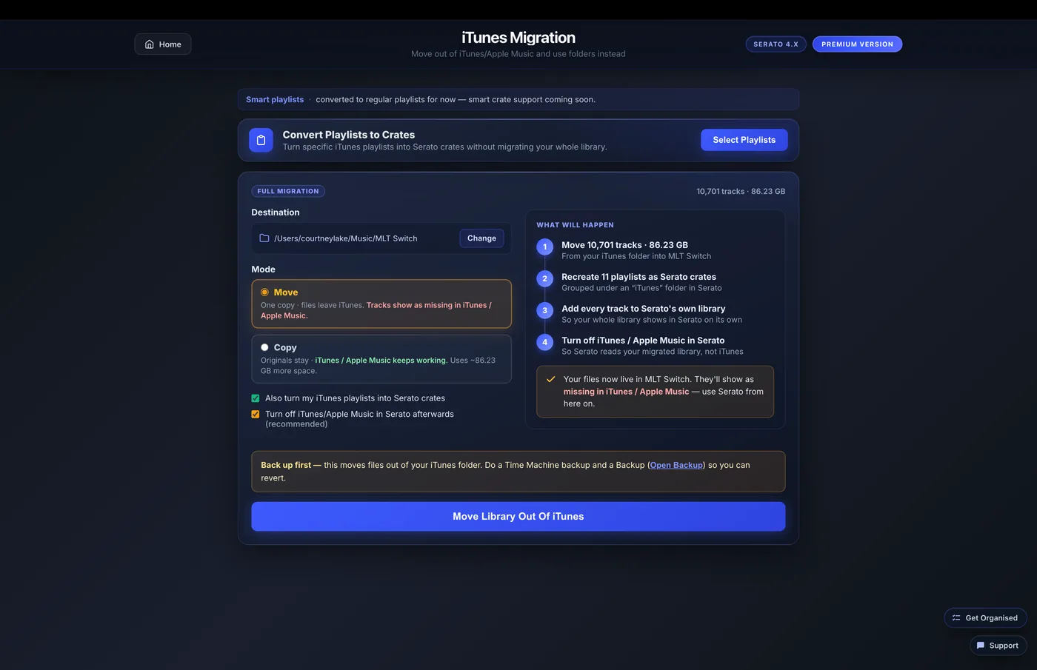The width and height of the screenshot is (1037, 670).
Task: Click the house icon in Home button
Action: coord(150,44)
